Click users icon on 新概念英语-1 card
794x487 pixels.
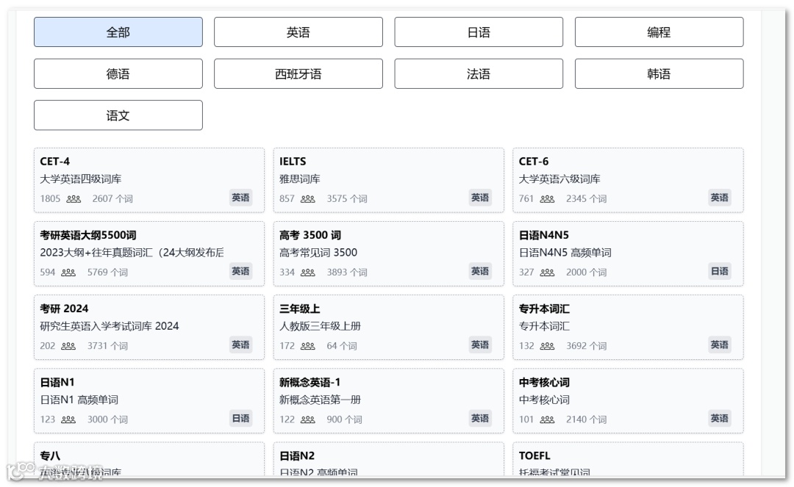pyautogui.click(x=307, y=419)
